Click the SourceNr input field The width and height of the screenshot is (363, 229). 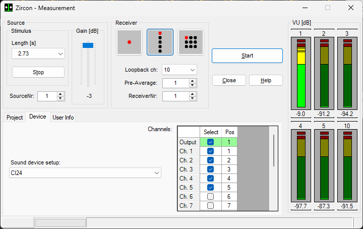[47, 96]
